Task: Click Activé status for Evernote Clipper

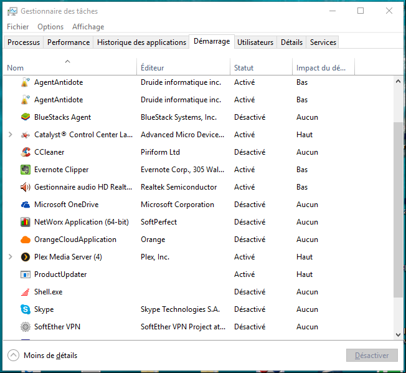Action: pyautogui.click(x=245, y=170)
